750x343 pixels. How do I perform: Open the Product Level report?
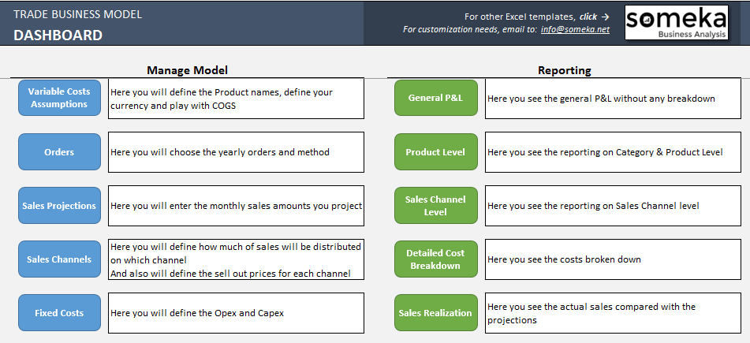pos(436,151)
